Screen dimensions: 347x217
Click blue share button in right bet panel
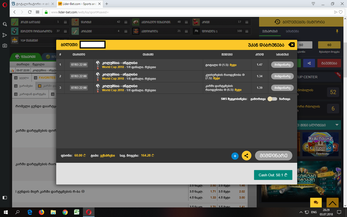point(309,63)
